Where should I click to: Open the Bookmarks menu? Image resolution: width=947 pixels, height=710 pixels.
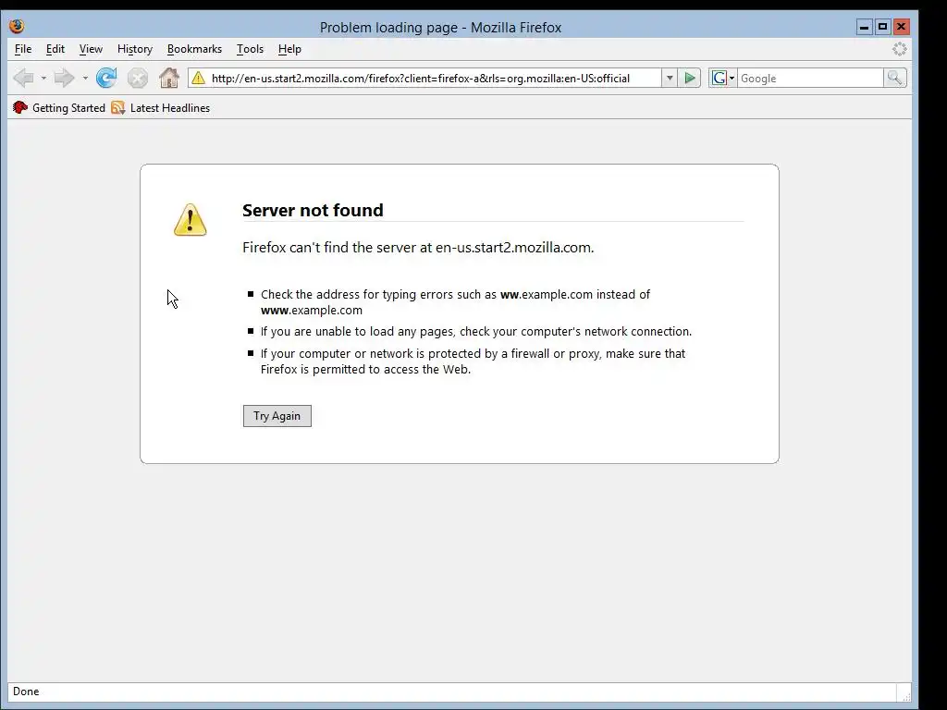point(194,49)
